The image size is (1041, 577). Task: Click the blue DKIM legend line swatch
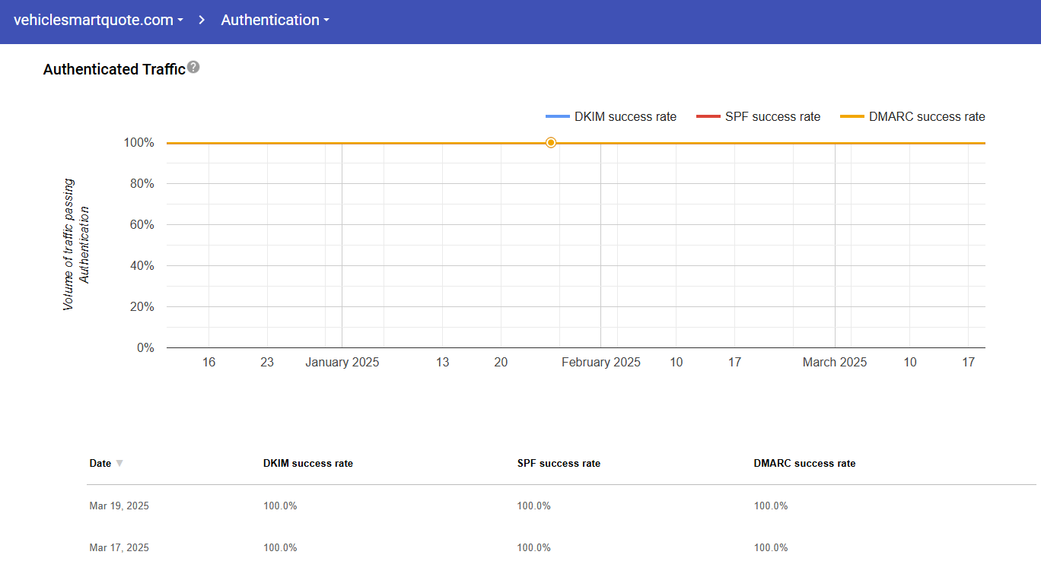(x=557, y=117)
